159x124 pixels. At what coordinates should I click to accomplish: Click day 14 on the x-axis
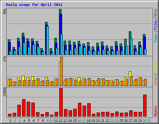coord(70,121)
